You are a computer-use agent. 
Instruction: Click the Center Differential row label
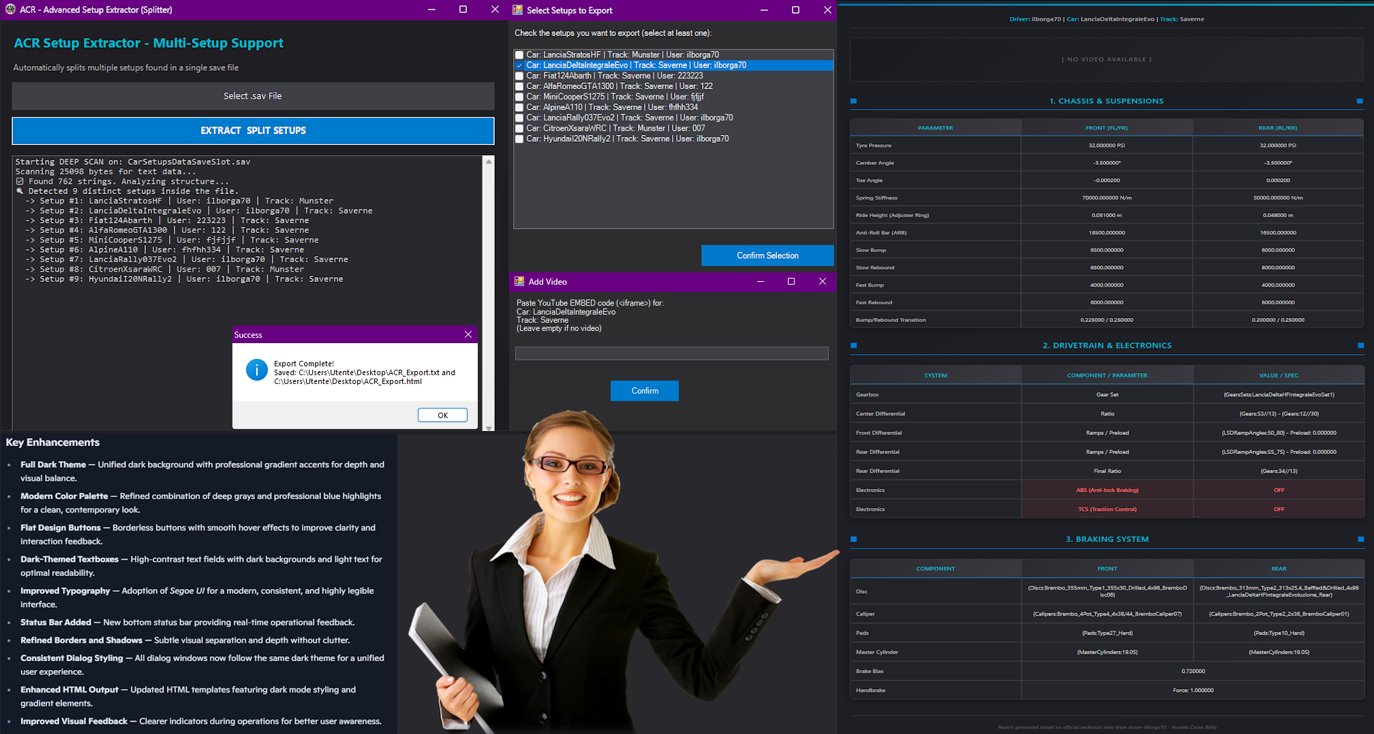pos(880,414)
